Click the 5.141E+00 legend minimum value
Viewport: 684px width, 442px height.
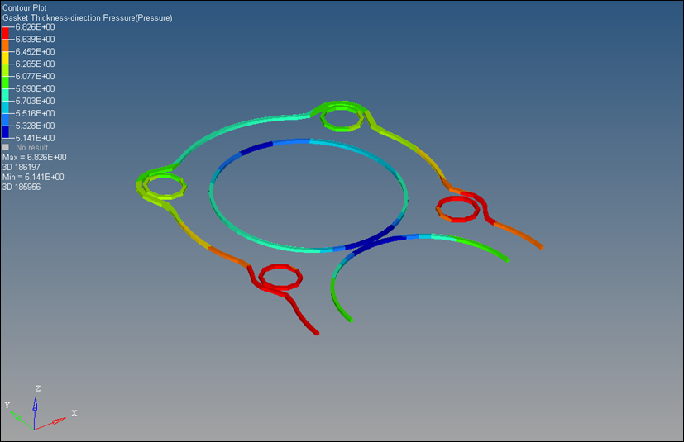pos(36,138)
